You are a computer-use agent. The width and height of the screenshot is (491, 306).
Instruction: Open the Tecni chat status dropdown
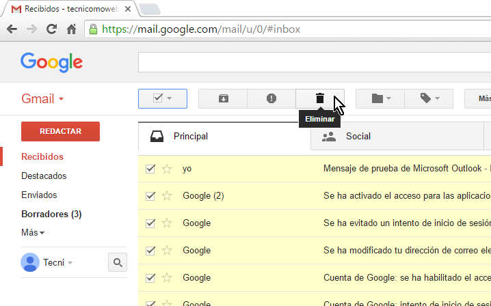coord(70,263)
